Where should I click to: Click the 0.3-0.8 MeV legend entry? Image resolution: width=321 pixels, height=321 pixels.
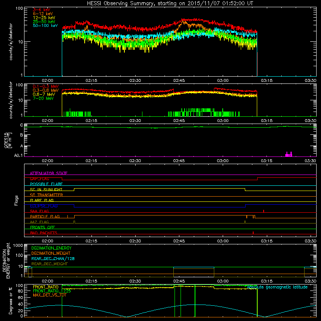click(46, 90)
